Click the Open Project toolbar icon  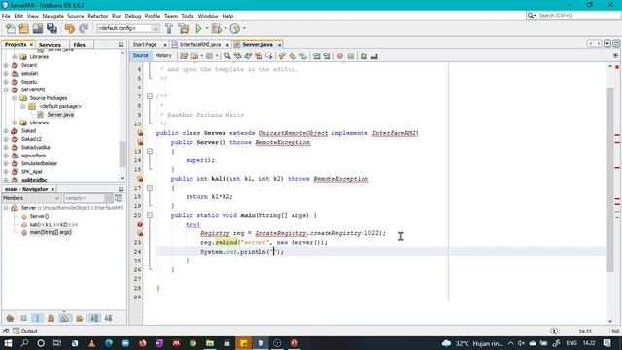tap(38, 28)
